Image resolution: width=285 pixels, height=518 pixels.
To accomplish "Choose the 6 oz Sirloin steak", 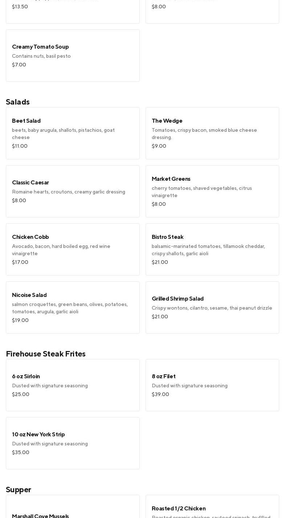I will [73, 385].
